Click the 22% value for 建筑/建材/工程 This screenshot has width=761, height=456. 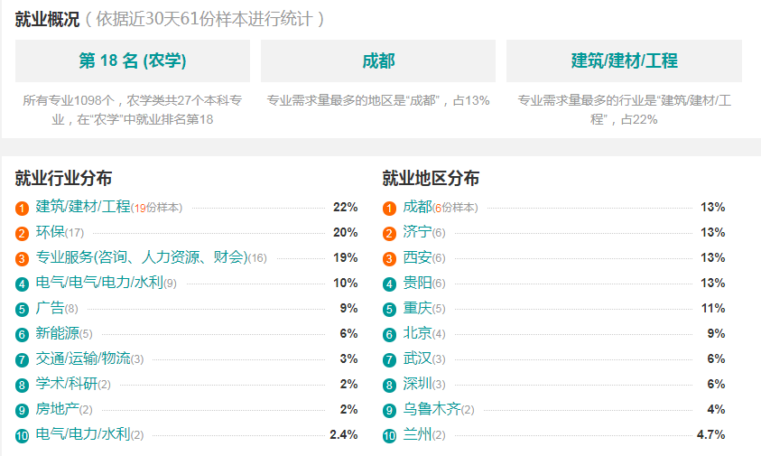pyautogui.click(x=345, y=207)
